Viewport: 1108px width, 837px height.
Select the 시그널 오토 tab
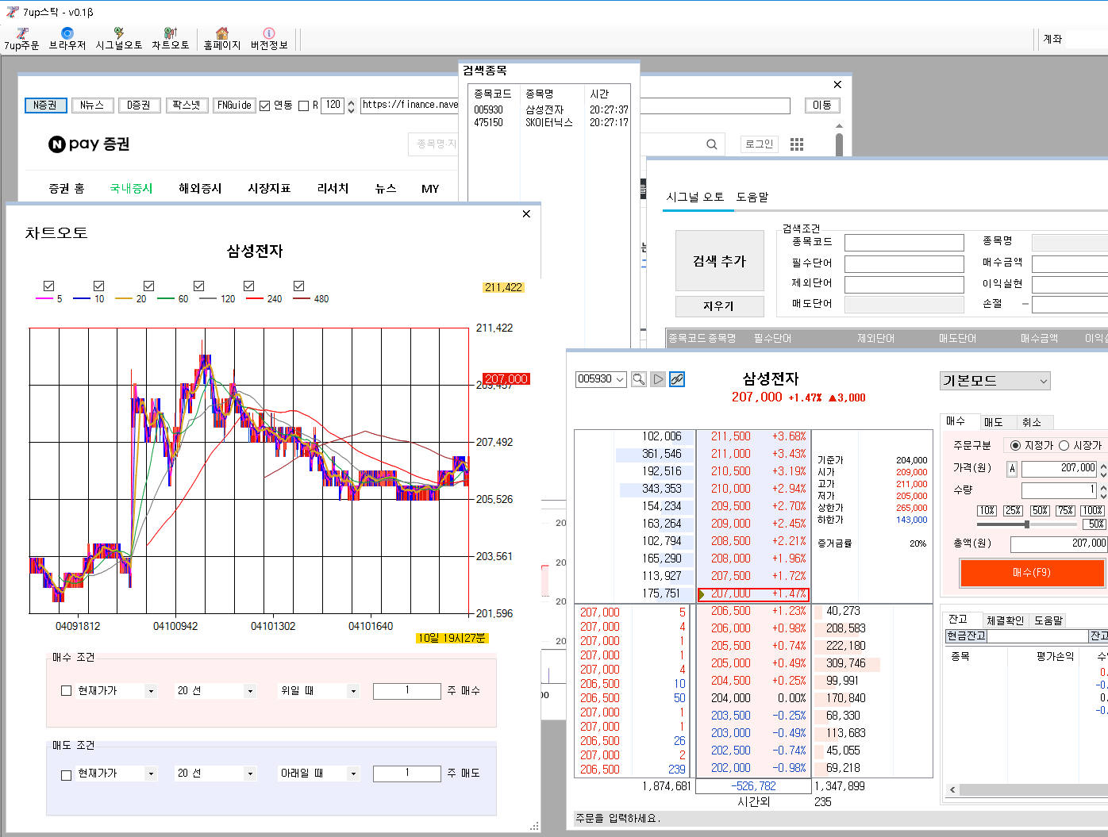click(x=695, y=197)
